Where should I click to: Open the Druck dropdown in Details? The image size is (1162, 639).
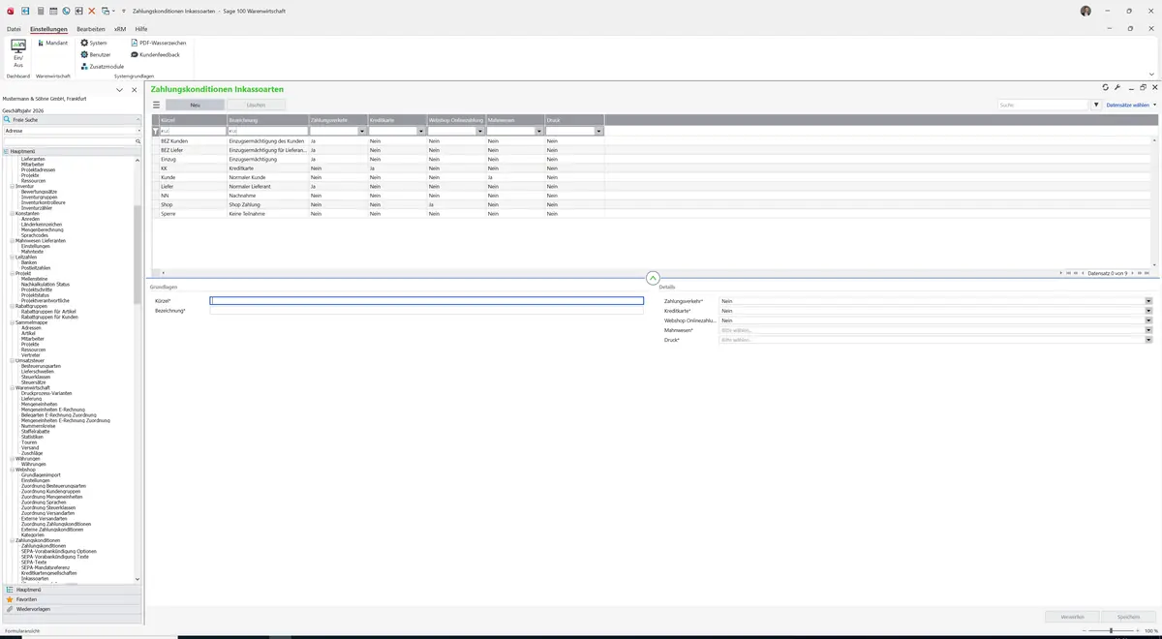(x=1148, y=340)
